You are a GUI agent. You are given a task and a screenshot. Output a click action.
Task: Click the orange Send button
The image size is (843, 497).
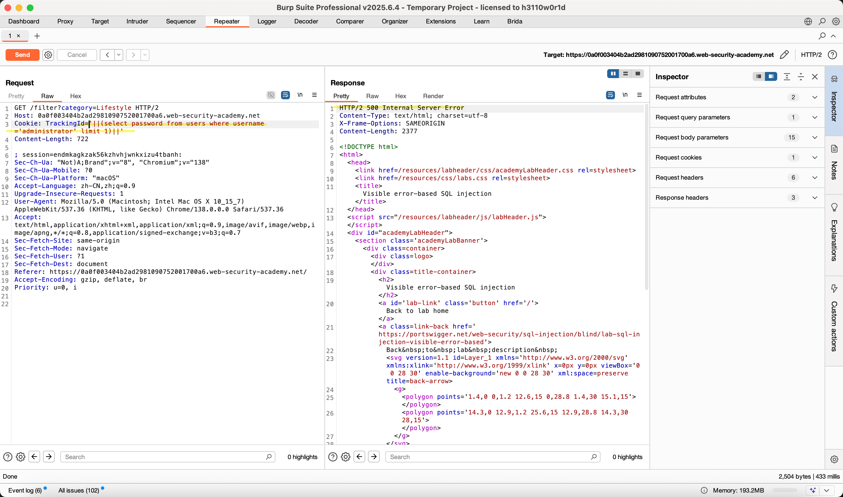click(22, 55)
